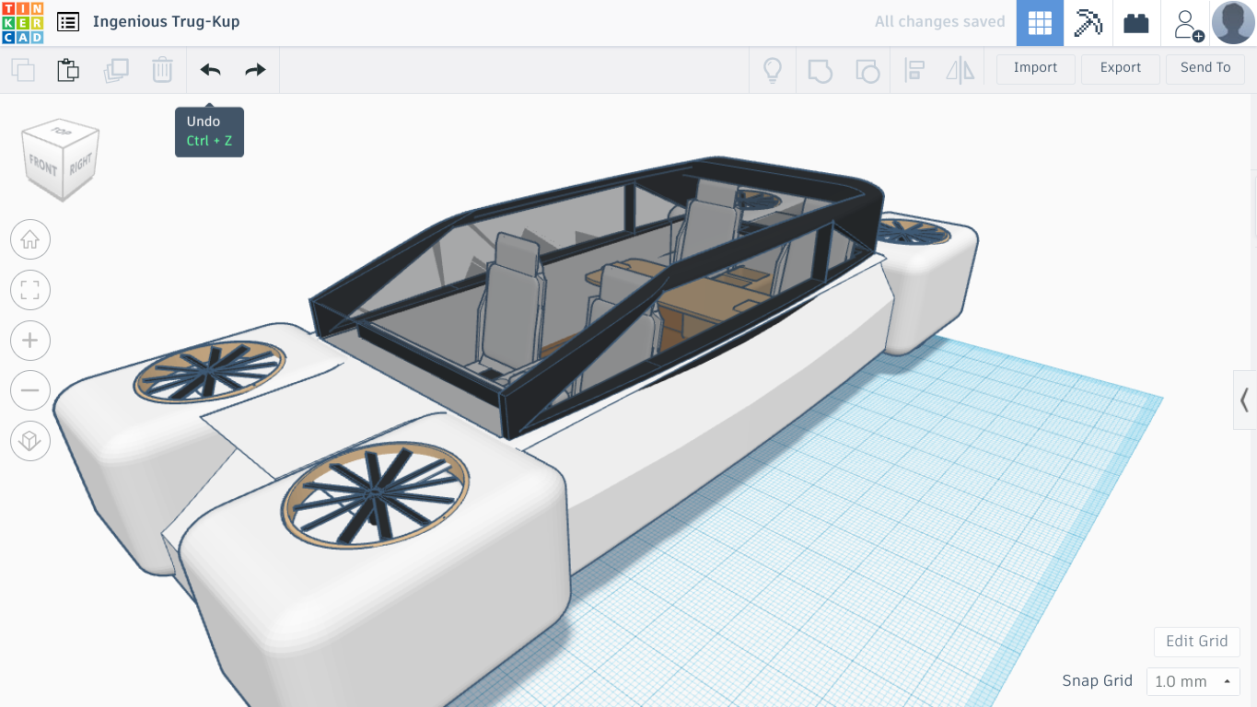Return to Home view
The width and height of the screenshot is (1257, 707).
click(x=30, y=239)
